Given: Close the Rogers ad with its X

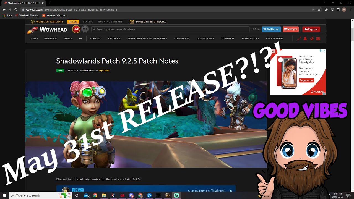Looking at the screenshot, I should click(324, 51).
